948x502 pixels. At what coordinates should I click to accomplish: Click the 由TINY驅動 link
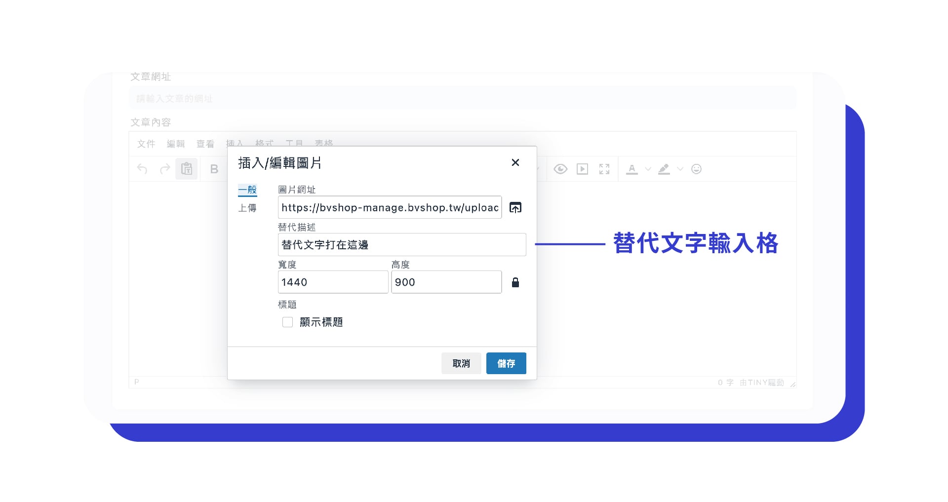coord(762,383)
